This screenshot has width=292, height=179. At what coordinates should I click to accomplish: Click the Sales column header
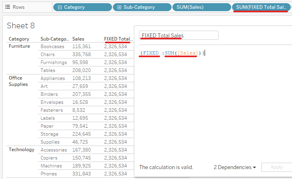[x=78, y=39]
